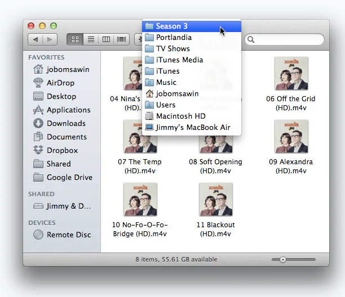
Task: Click the Finder search field
Action: click(284, 39)
